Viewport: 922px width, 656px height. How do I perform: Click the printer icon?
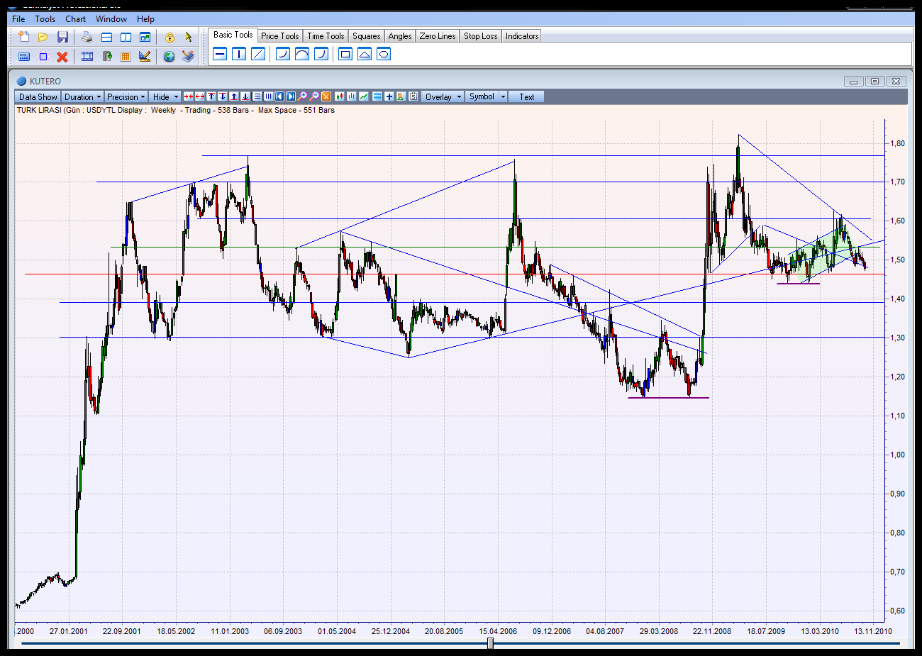(x=87, y=38)
